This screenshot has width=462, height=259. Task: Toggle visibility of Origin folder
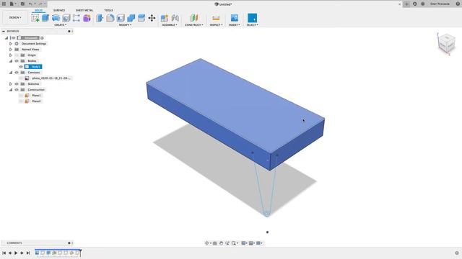17,55
